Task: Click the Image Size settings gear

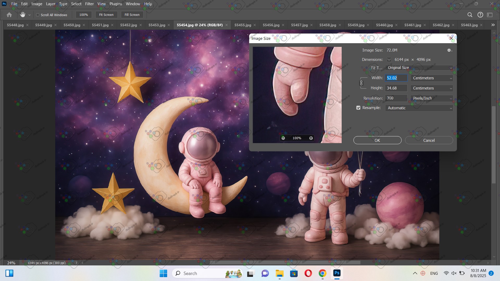Action: click(x=449, y=50)
